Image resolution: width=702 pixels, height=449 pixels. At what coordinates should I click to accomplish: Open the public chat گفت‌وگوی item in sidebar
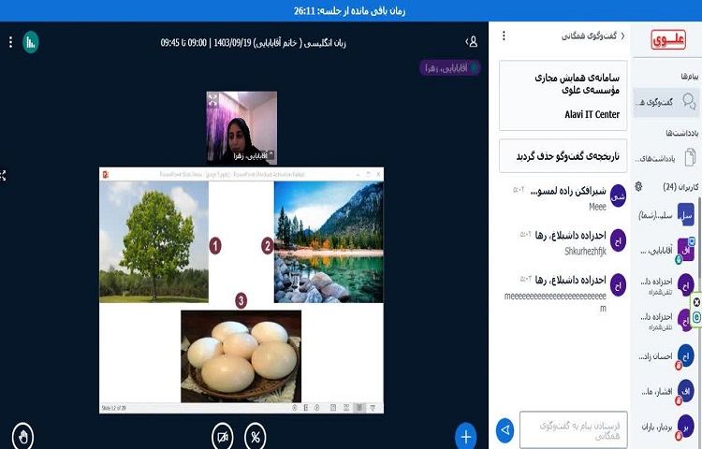point(666,102)
